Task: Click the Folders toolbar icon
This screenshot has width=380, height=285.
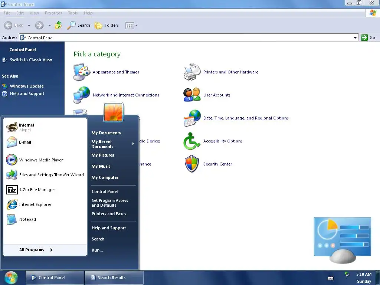Action: click(x=98, y=25)
